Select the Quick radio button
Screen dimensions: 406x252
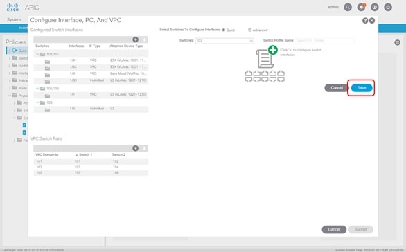click(224, 30)
